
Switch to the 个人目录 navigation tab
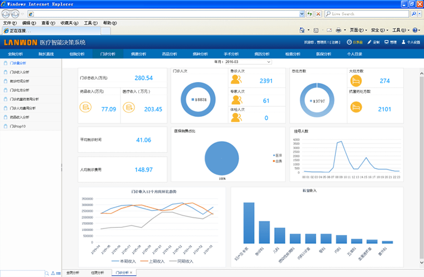pyautogui.click(x=355, y=54)
